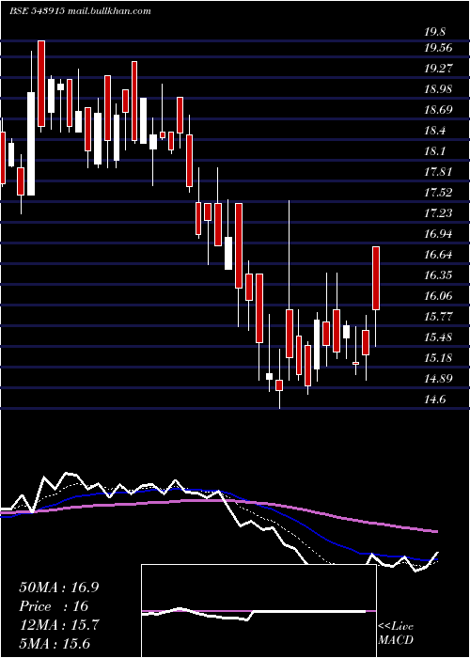Click the 18.4 price axis label
The width and height of the screenshot is (470, 658).
click(435, 131)
